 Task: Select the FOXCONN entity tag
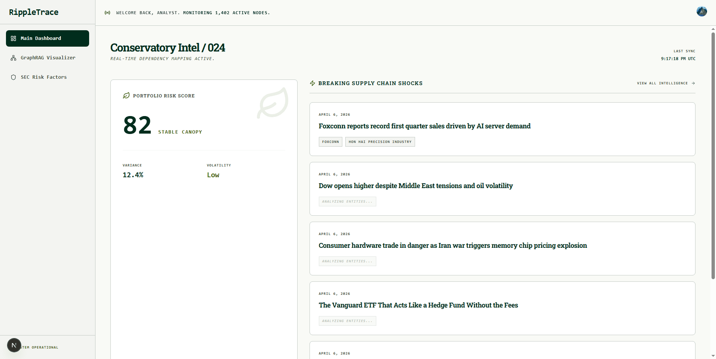[x=330, y=142]
